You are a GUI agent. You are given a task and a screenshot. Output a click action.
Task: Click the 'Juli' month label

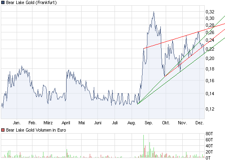pyautogui.click(x=115, y=123)
